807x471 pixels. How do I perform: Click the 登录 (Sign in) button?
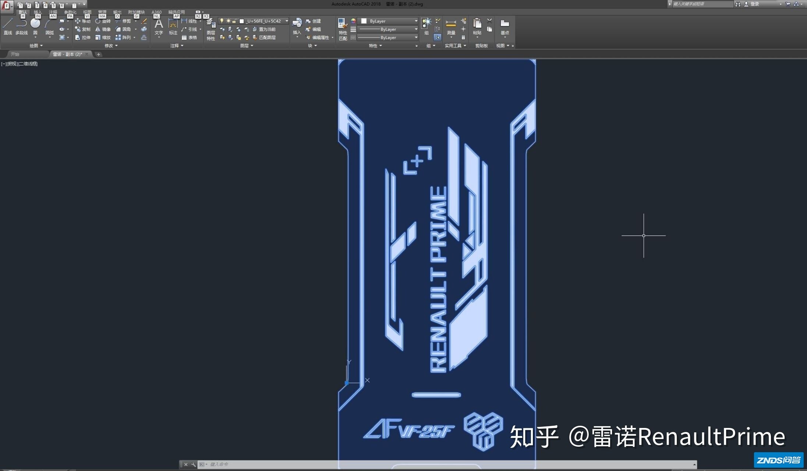752,4
